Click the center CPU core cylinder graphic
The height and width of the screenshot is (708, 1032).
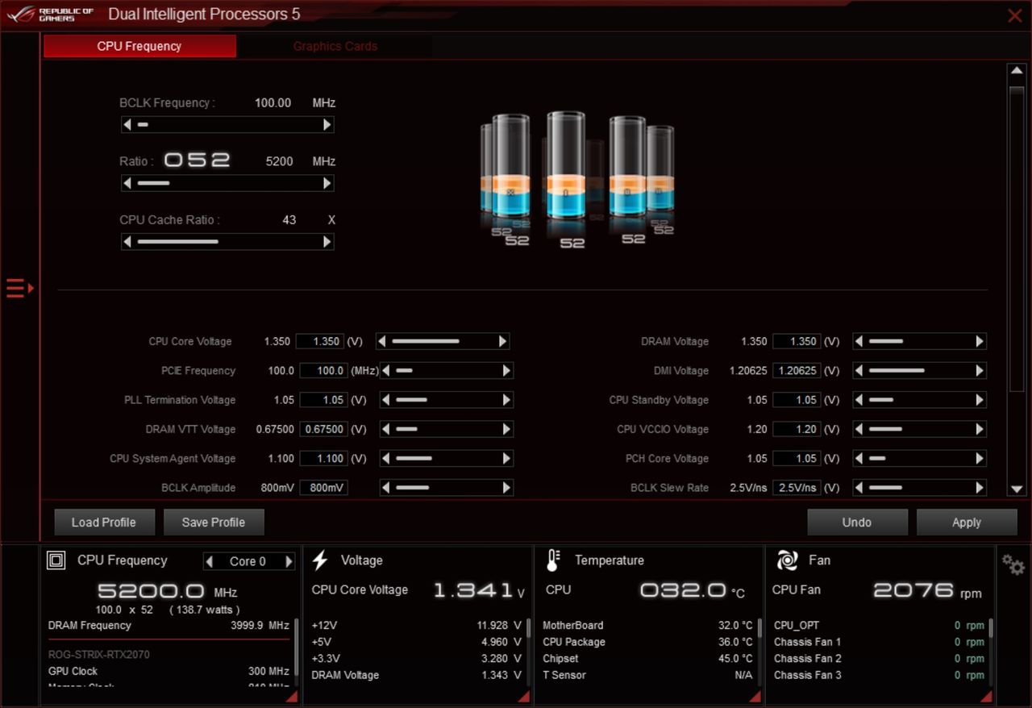coord(567,167)
